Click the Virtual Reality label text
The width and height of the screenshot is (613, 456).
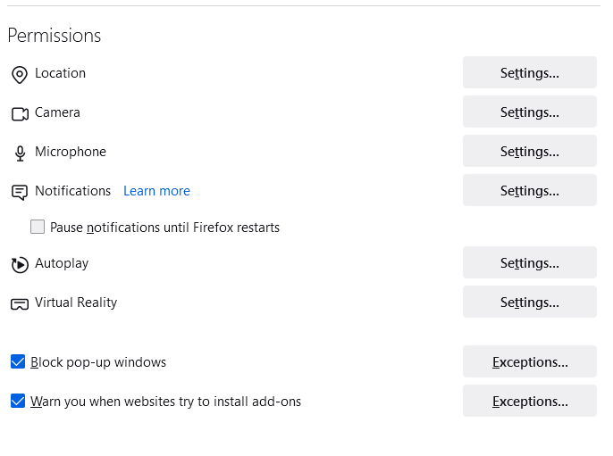pyautogui.click(x=76, y=303)
